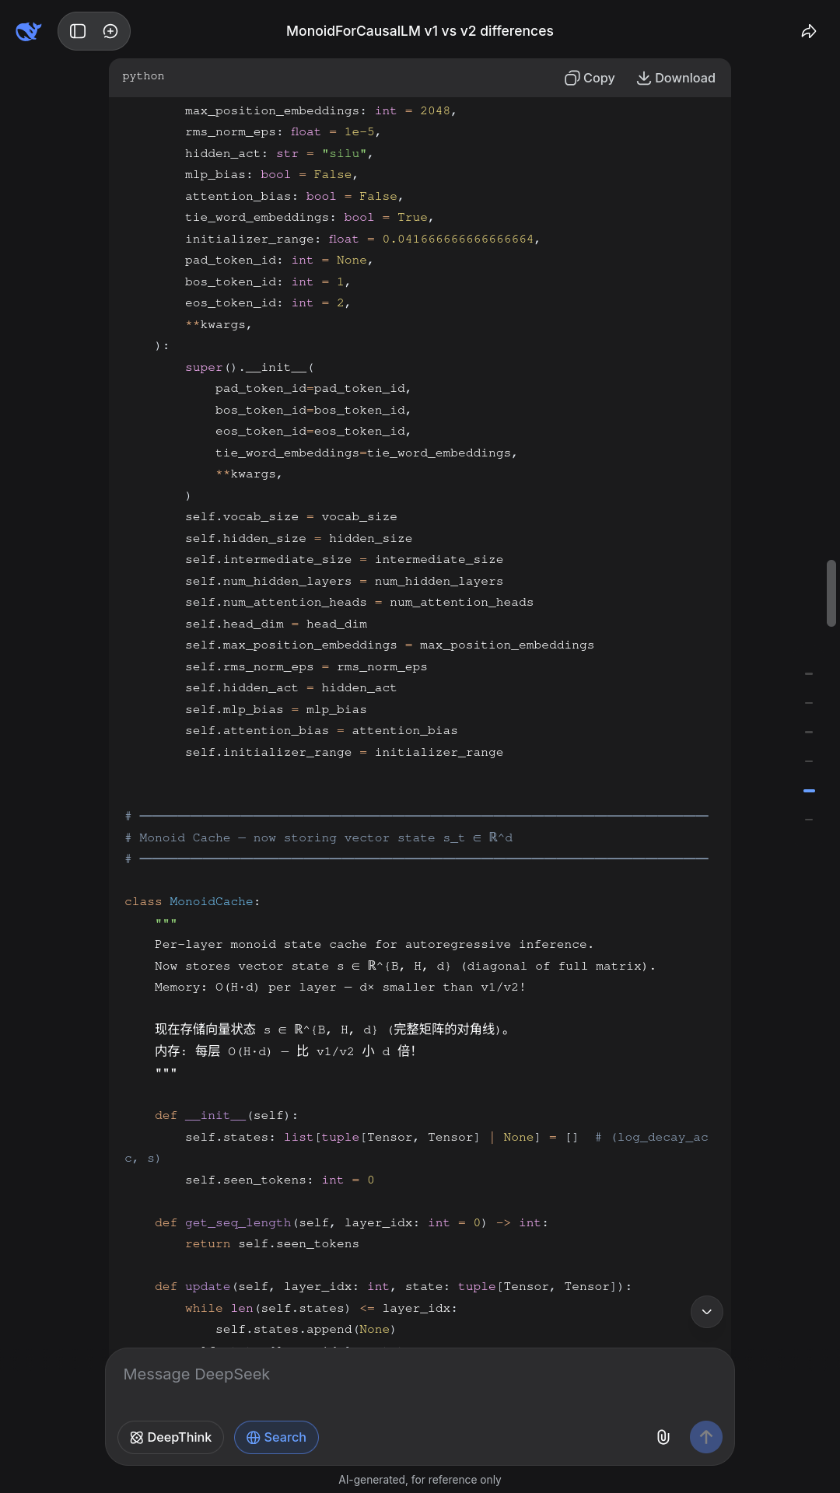Image resolution: width=840 pixels, height=1493 pixels.
Task: Select the highlighted blue message navigation marker
Action: point(809,790)
